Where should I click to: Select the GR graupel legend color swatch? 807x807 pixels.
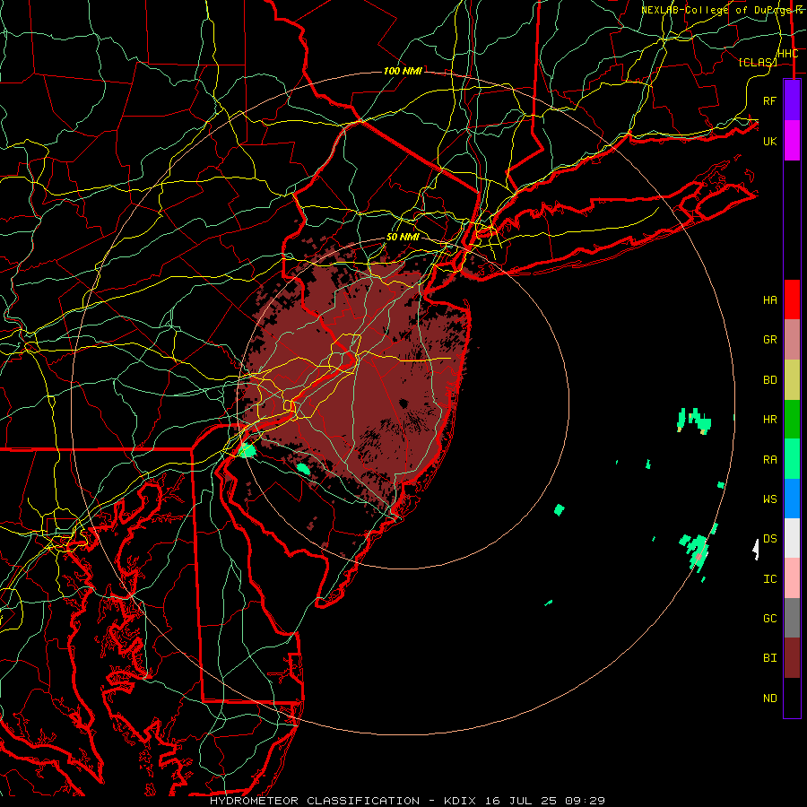tap(792, 340)
